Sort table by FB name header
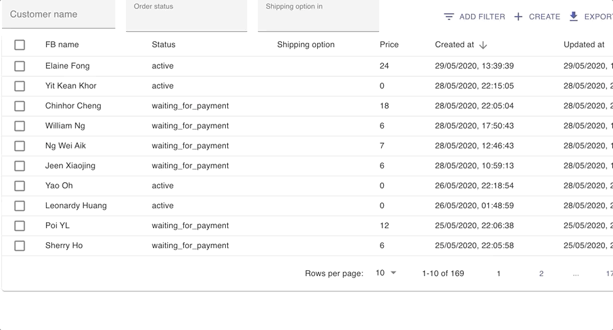613x330 pixels. point(62,45)
